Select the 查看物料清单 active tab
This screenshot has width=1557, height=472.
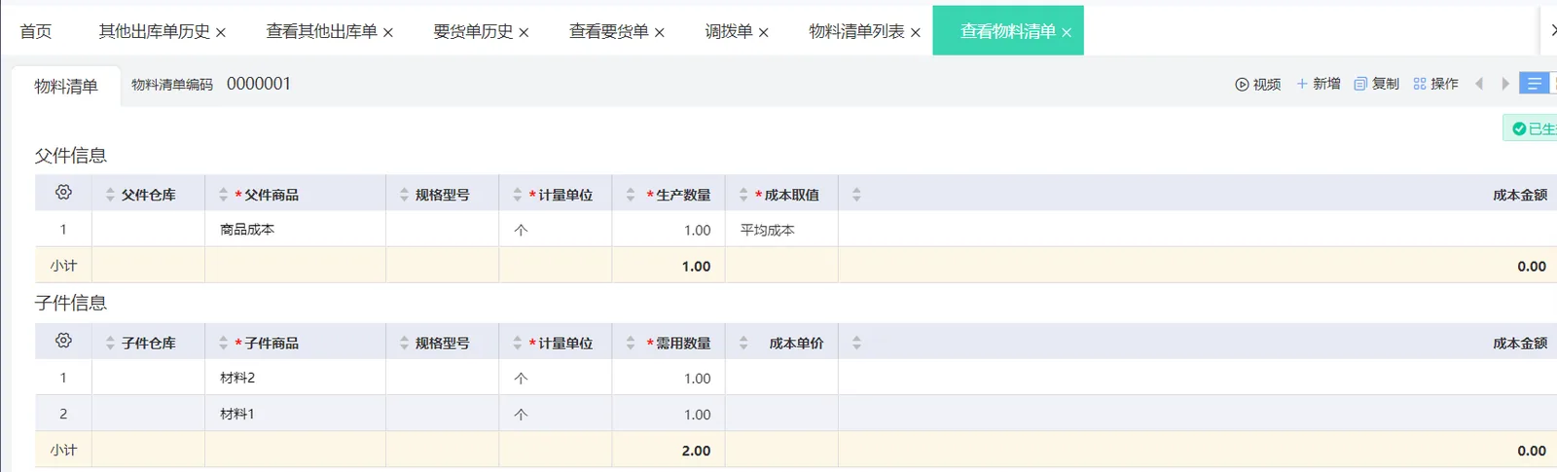(x=1007, y=31)
